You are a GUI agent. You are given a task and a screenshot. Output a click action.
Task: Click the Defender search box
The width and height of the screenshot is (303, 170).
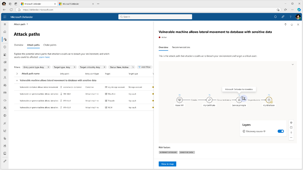(x=155, y=17)
